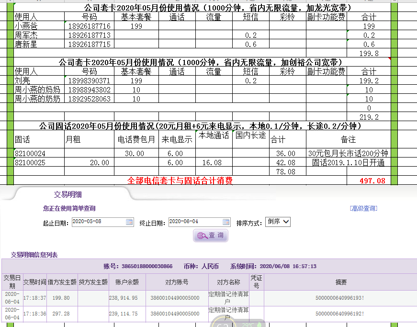Click the 查询 search button
Viewport: 417px width, 327px height.
(211, 236)
